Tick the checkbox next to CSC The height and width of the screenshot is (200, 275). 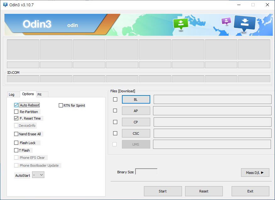[x=115, y=133]
